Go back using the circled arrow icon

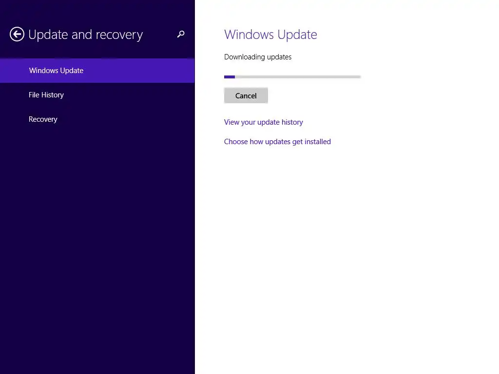pyautogui.click(x=17, y=34)
